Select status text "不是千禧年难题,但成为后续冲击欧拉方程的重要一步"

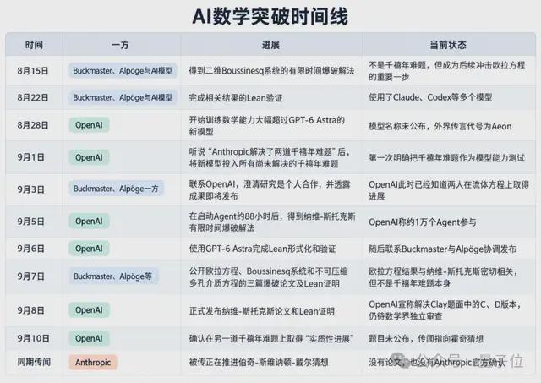pos(447,71)
